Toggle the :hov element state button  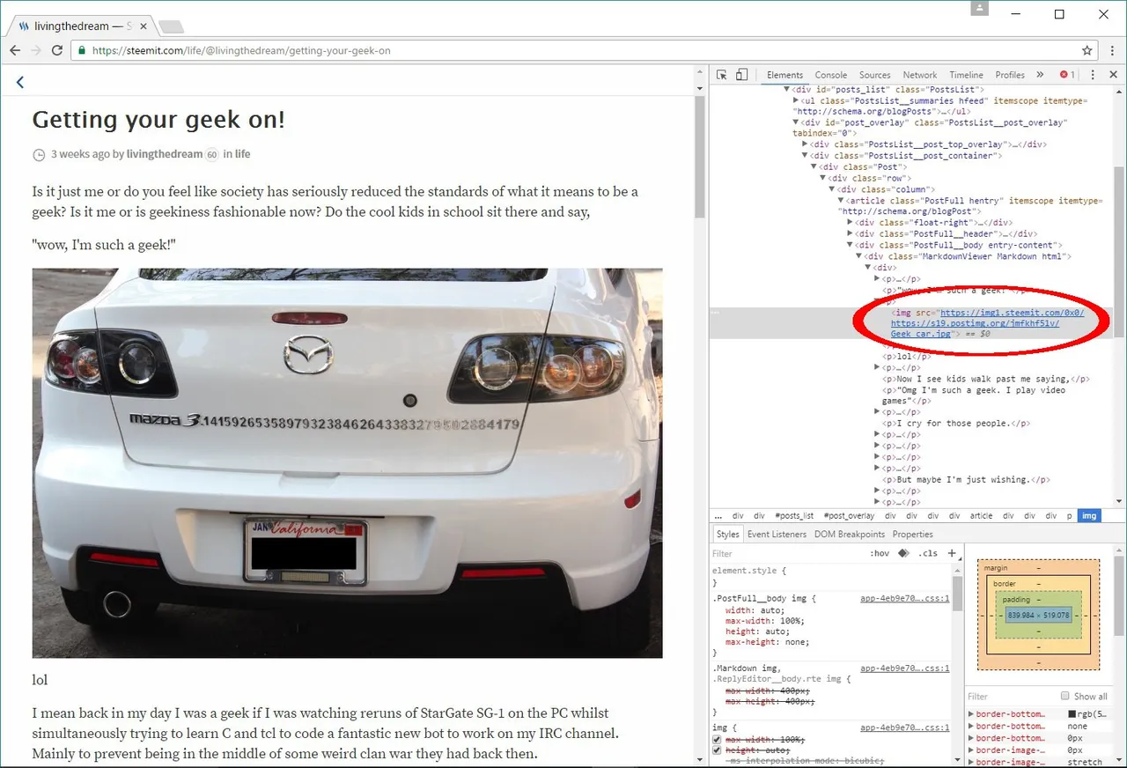(879, 553)
